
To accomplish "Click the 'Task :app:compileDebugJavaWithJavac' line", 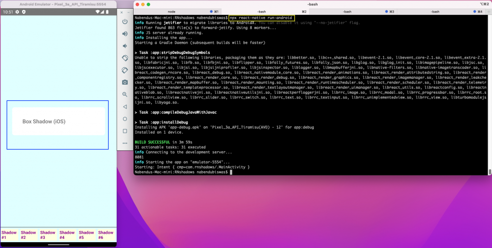I will (x=175, y=112).
